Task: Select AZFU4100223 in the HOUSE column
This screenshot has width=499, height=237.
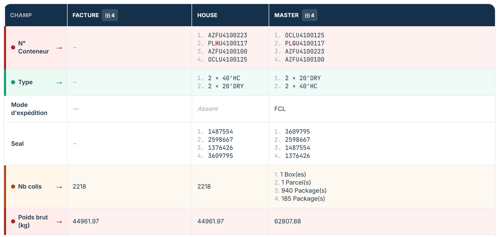Action: pyautogui.click(x=228, y=35)
